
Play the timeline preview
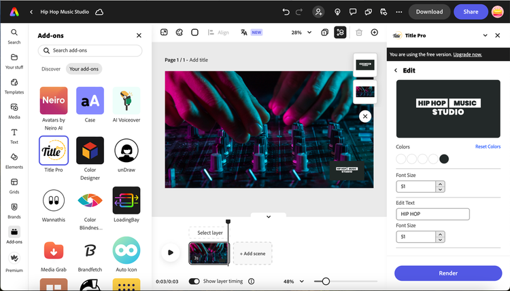[x=171, y=252]
